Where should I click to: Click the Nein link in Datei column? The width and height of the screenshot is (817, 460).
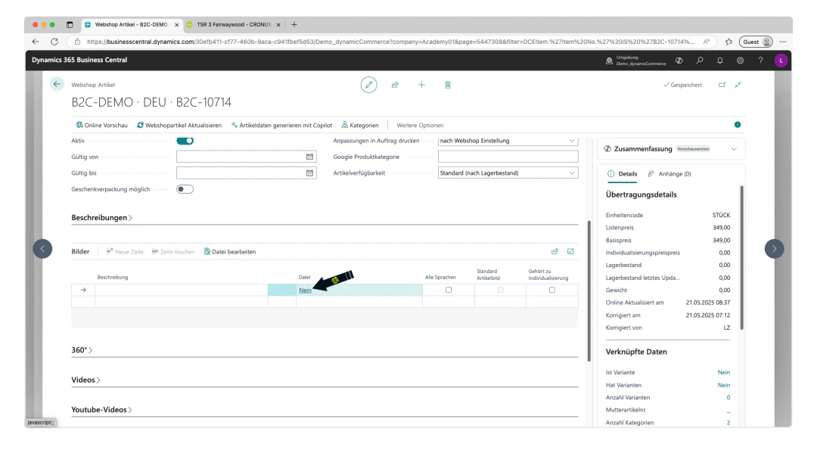(x=305, y=291)
